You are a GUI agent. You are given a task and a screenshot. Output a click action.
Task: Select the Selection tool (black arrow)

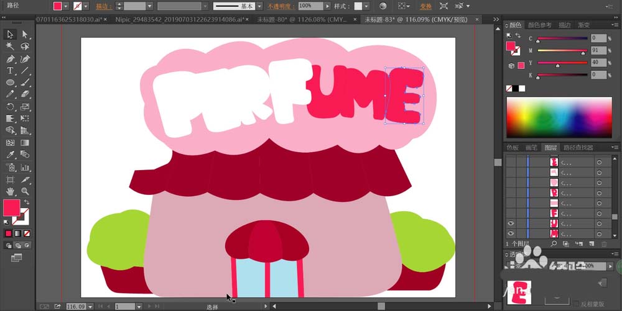point(10,34)
